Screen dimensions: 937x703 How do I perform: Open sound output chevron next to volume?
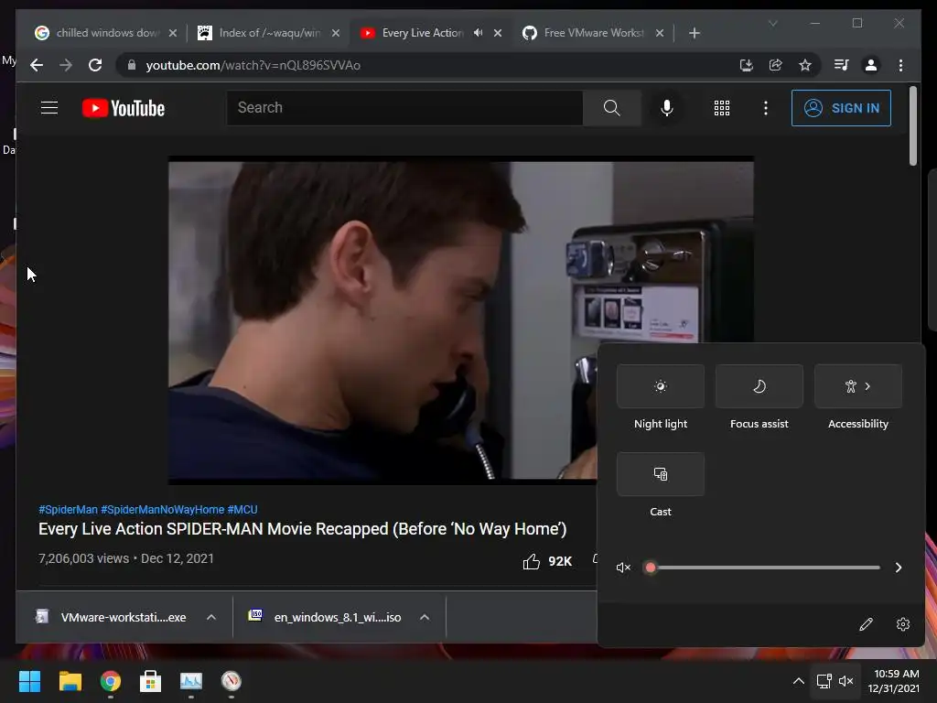(x=899, y=568)
